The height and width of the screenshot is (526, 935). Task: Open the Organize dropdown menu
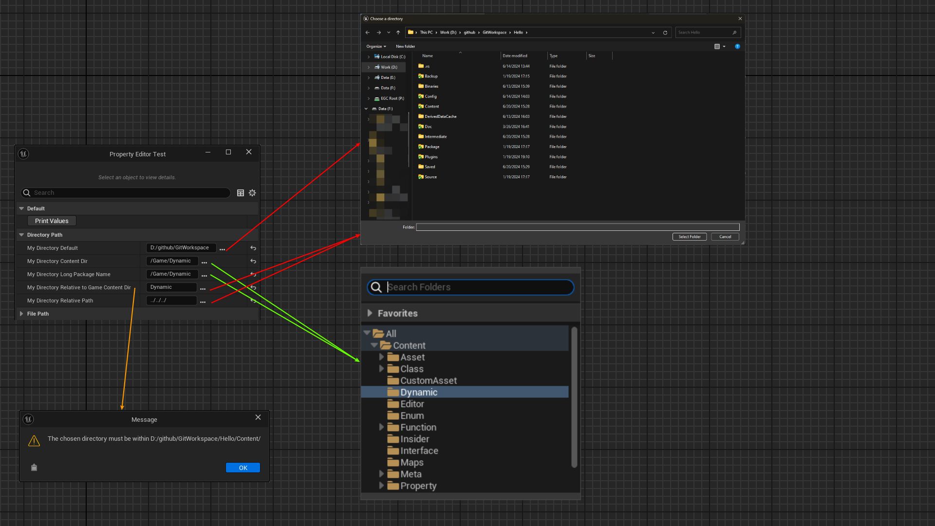[x=376, y=46]
